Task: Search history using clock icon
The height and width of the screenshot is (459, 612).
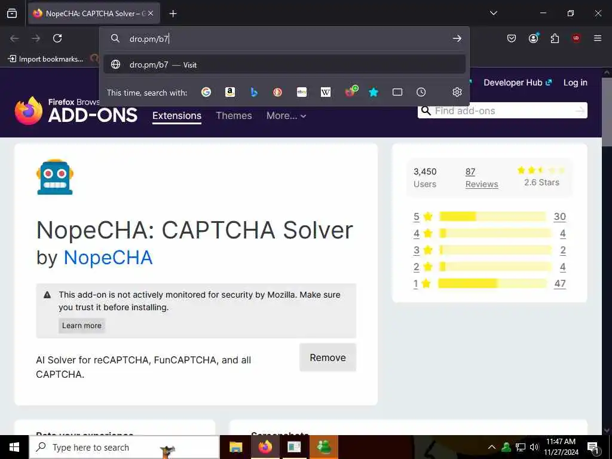Action: [421, 92]
